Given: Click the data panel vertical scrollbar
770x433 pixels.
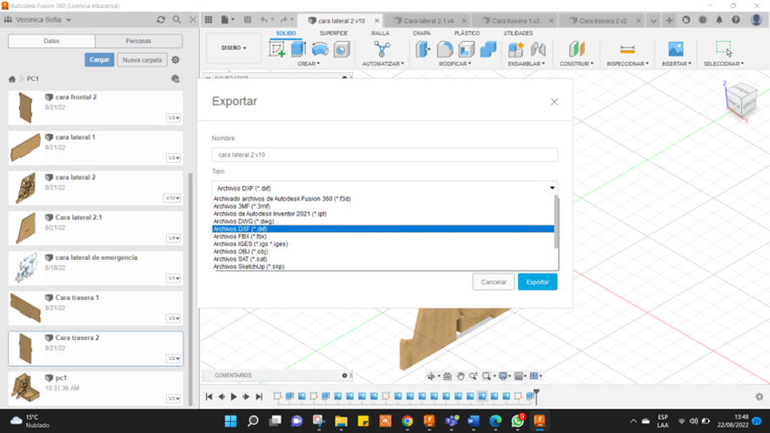Looking at the screenshot, I should (x=190, y=289).
